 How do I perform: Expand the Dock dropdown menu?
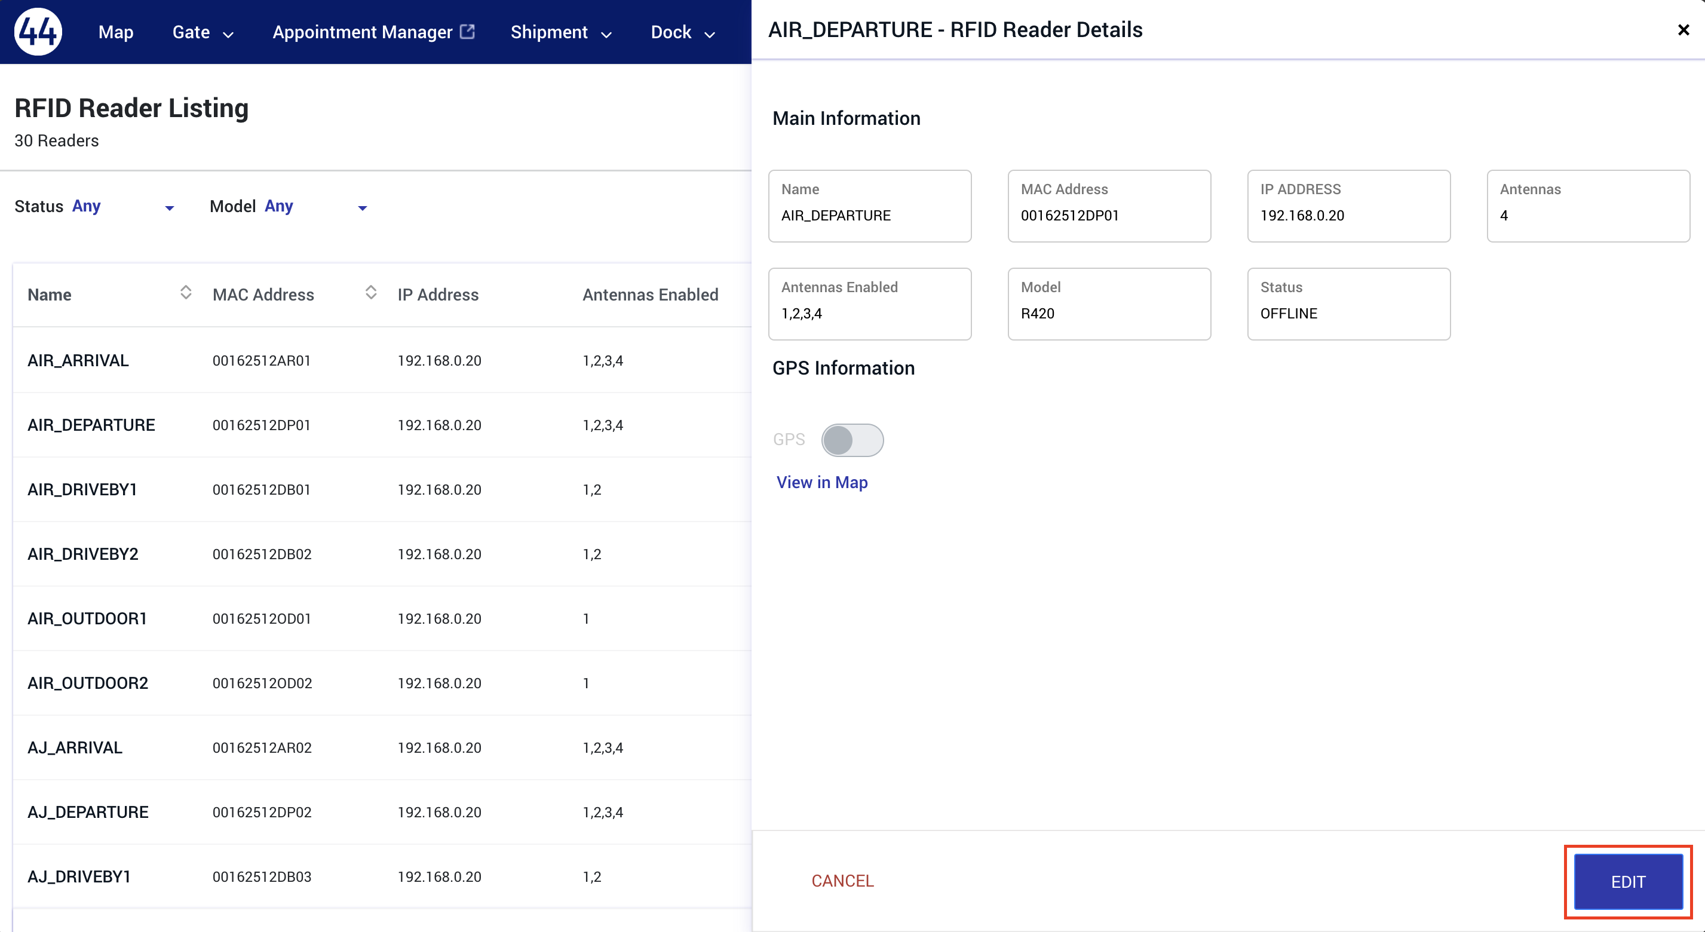click(682, 32)
